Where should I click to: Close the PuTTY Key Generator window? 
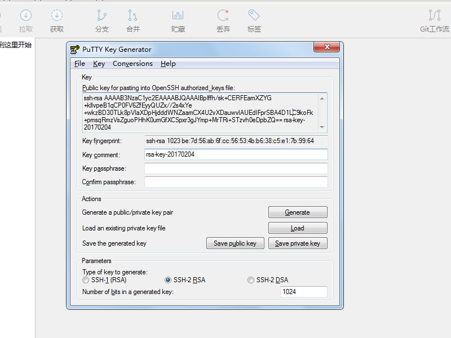click(x=327, y=47)
